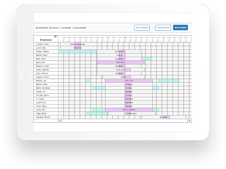Select employee Benton, Sally

[42, 84]
